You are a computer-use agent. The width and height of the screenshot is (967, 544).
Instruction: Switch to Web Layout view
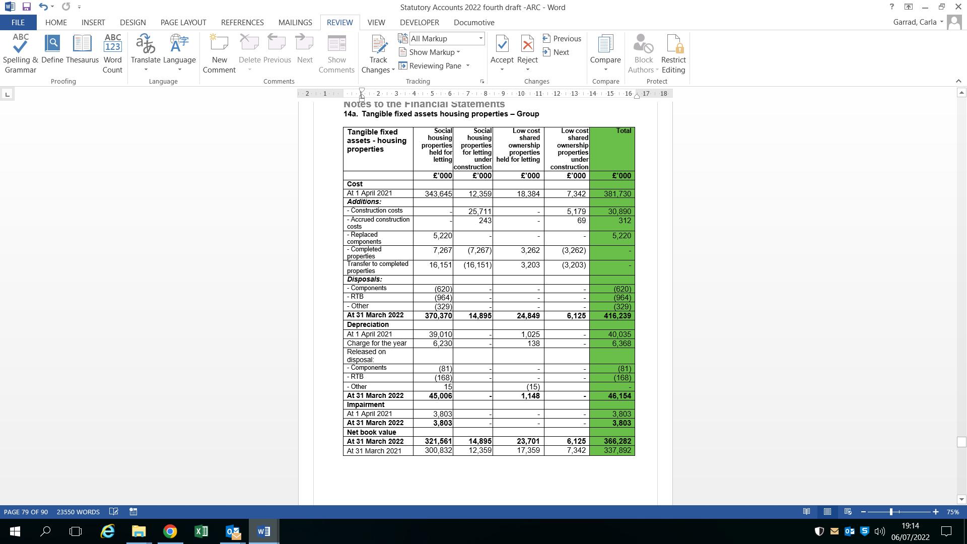click(x=848, y=512)
